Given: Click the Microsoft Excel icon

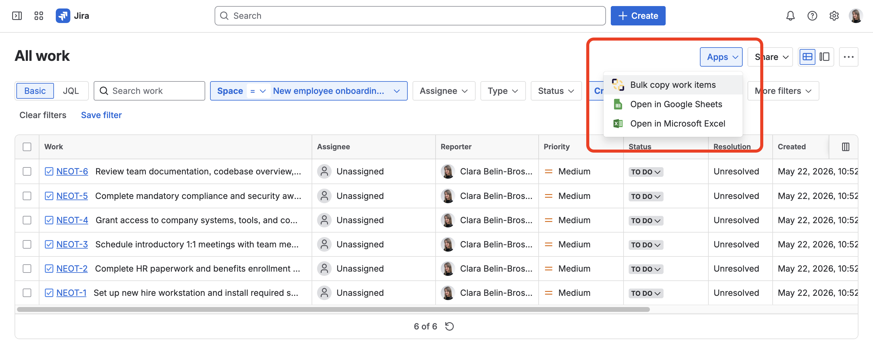Looking at the screenshot, I should [x=617, y=124].
